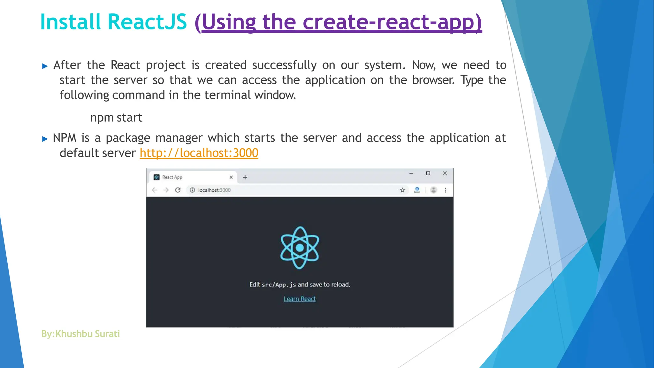Click the 'Edit src/App.js and save to reload.' text
Image resolution: width=654 pixels, height=368 pixels.
pyautogui.click(x=300, y=285)
